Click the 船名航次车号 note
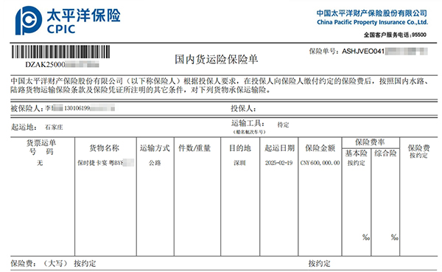 pos(249,132)
